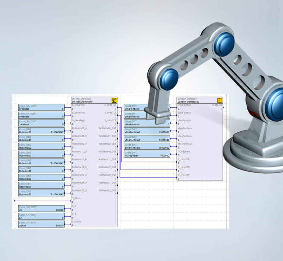Click the S_Theta input port label
This screenshot has height=261, width=283.
tap(76, 198)
